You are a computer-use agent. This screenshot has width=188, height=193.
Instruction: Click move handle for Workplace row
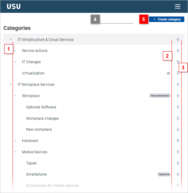coord(178,96)
